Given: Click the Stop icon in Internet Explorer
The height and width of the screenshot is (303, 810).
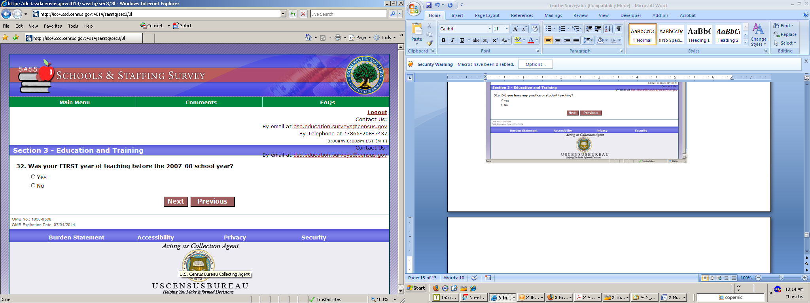Looking at the screenshot, I should [x=303, y=14].
